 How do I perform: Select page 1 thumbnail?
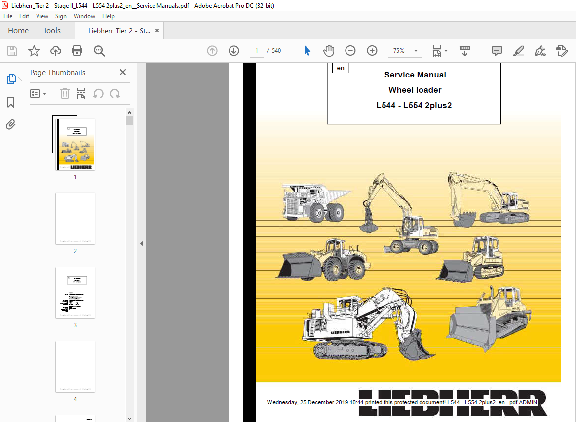tap(76, 144)
